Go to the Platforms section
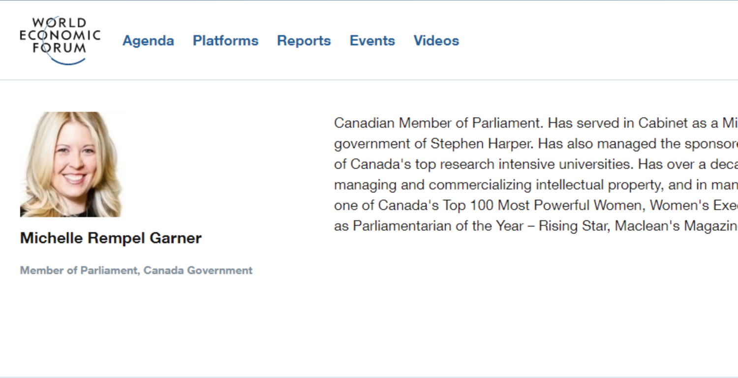This screenshot has width=738, height=378. coord(225,40)
